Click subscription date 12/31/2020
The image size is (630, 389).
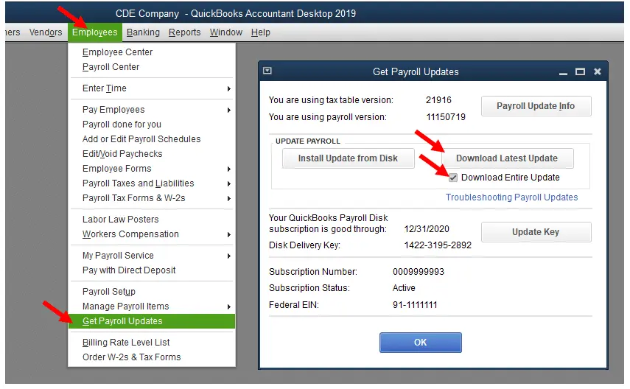coord(427,229)
